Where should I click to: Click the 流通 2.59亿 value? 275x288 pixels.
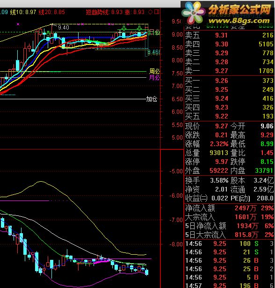[264, 189]
